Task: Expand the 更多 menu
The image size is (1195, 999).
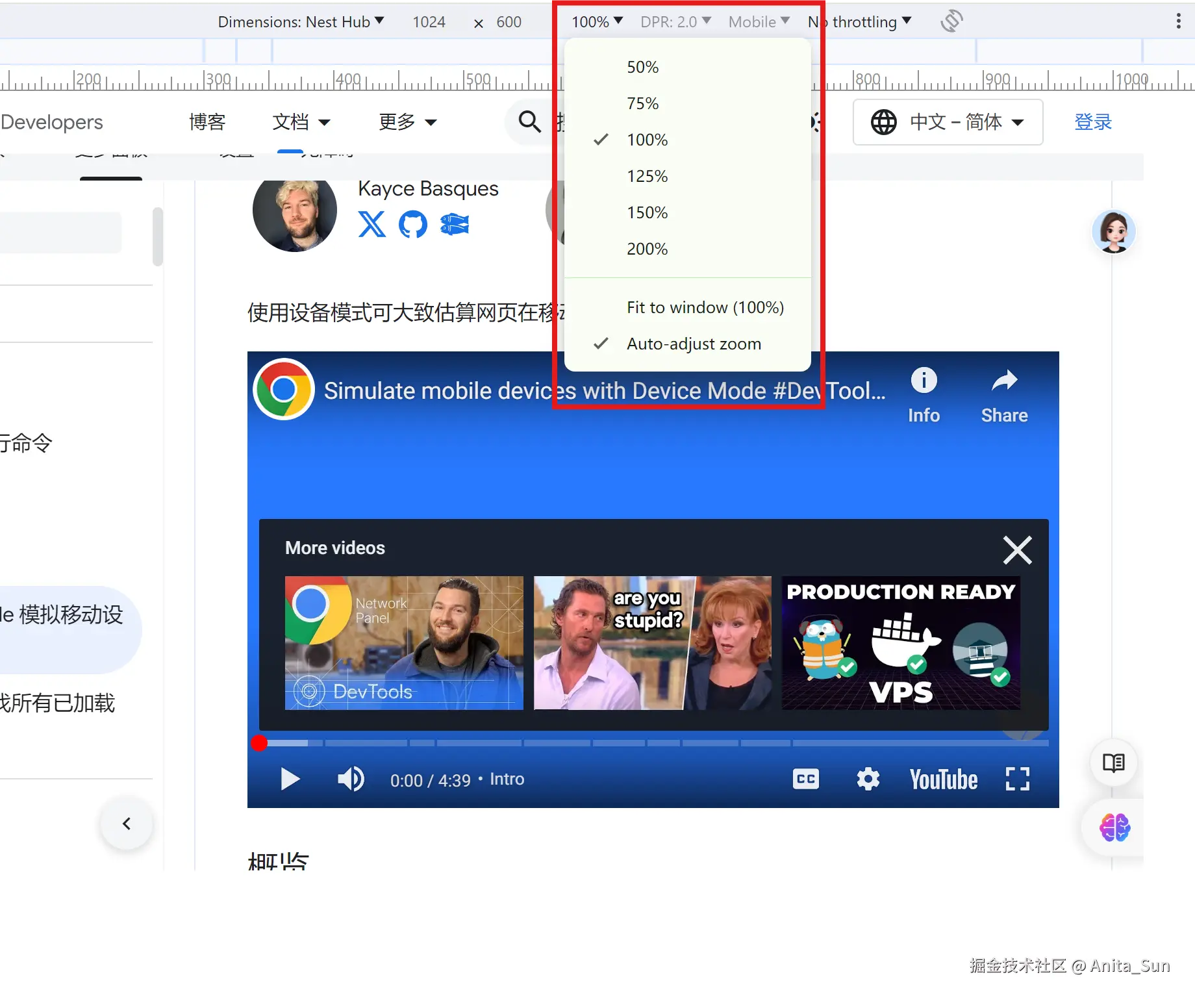Action: tap(408, 121)
